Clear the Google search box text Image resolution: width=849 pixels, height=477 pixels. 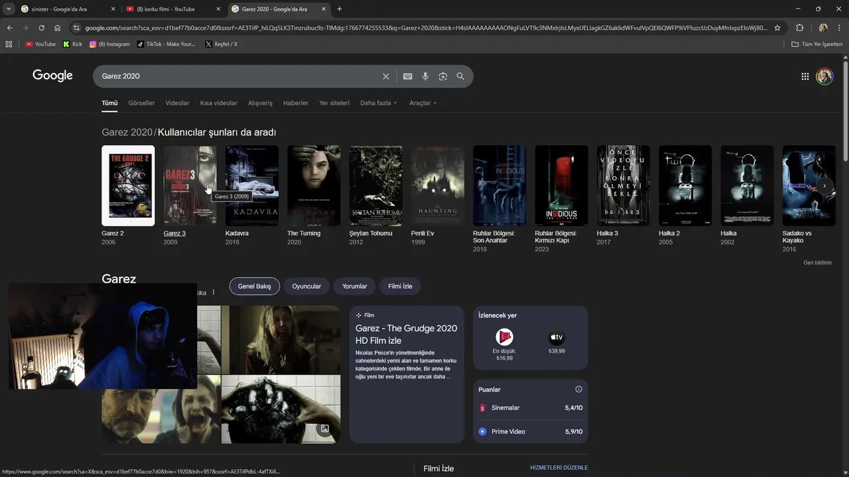[x=386, y=76]
